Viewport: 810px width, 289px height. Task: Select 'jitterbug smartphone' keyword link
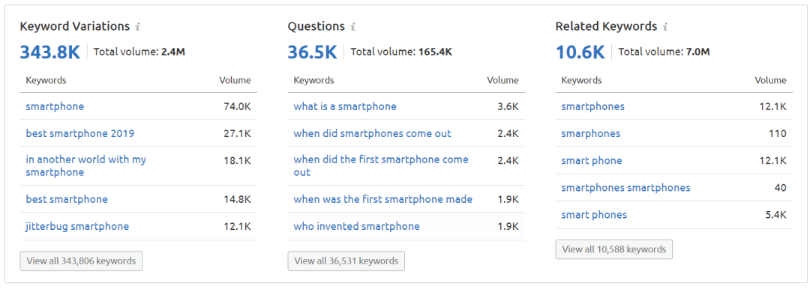click(x=77, y=226)
